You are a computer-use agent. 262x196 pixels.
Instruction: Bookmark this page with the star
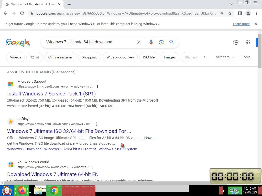click(230, 13)
